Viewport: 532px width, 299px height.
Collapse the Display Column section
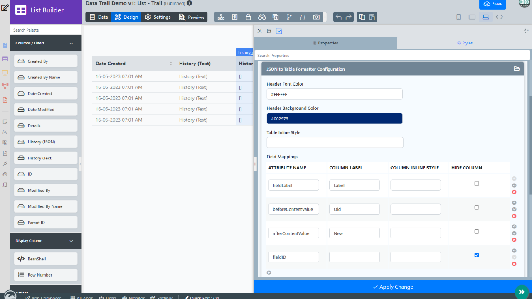71,241
